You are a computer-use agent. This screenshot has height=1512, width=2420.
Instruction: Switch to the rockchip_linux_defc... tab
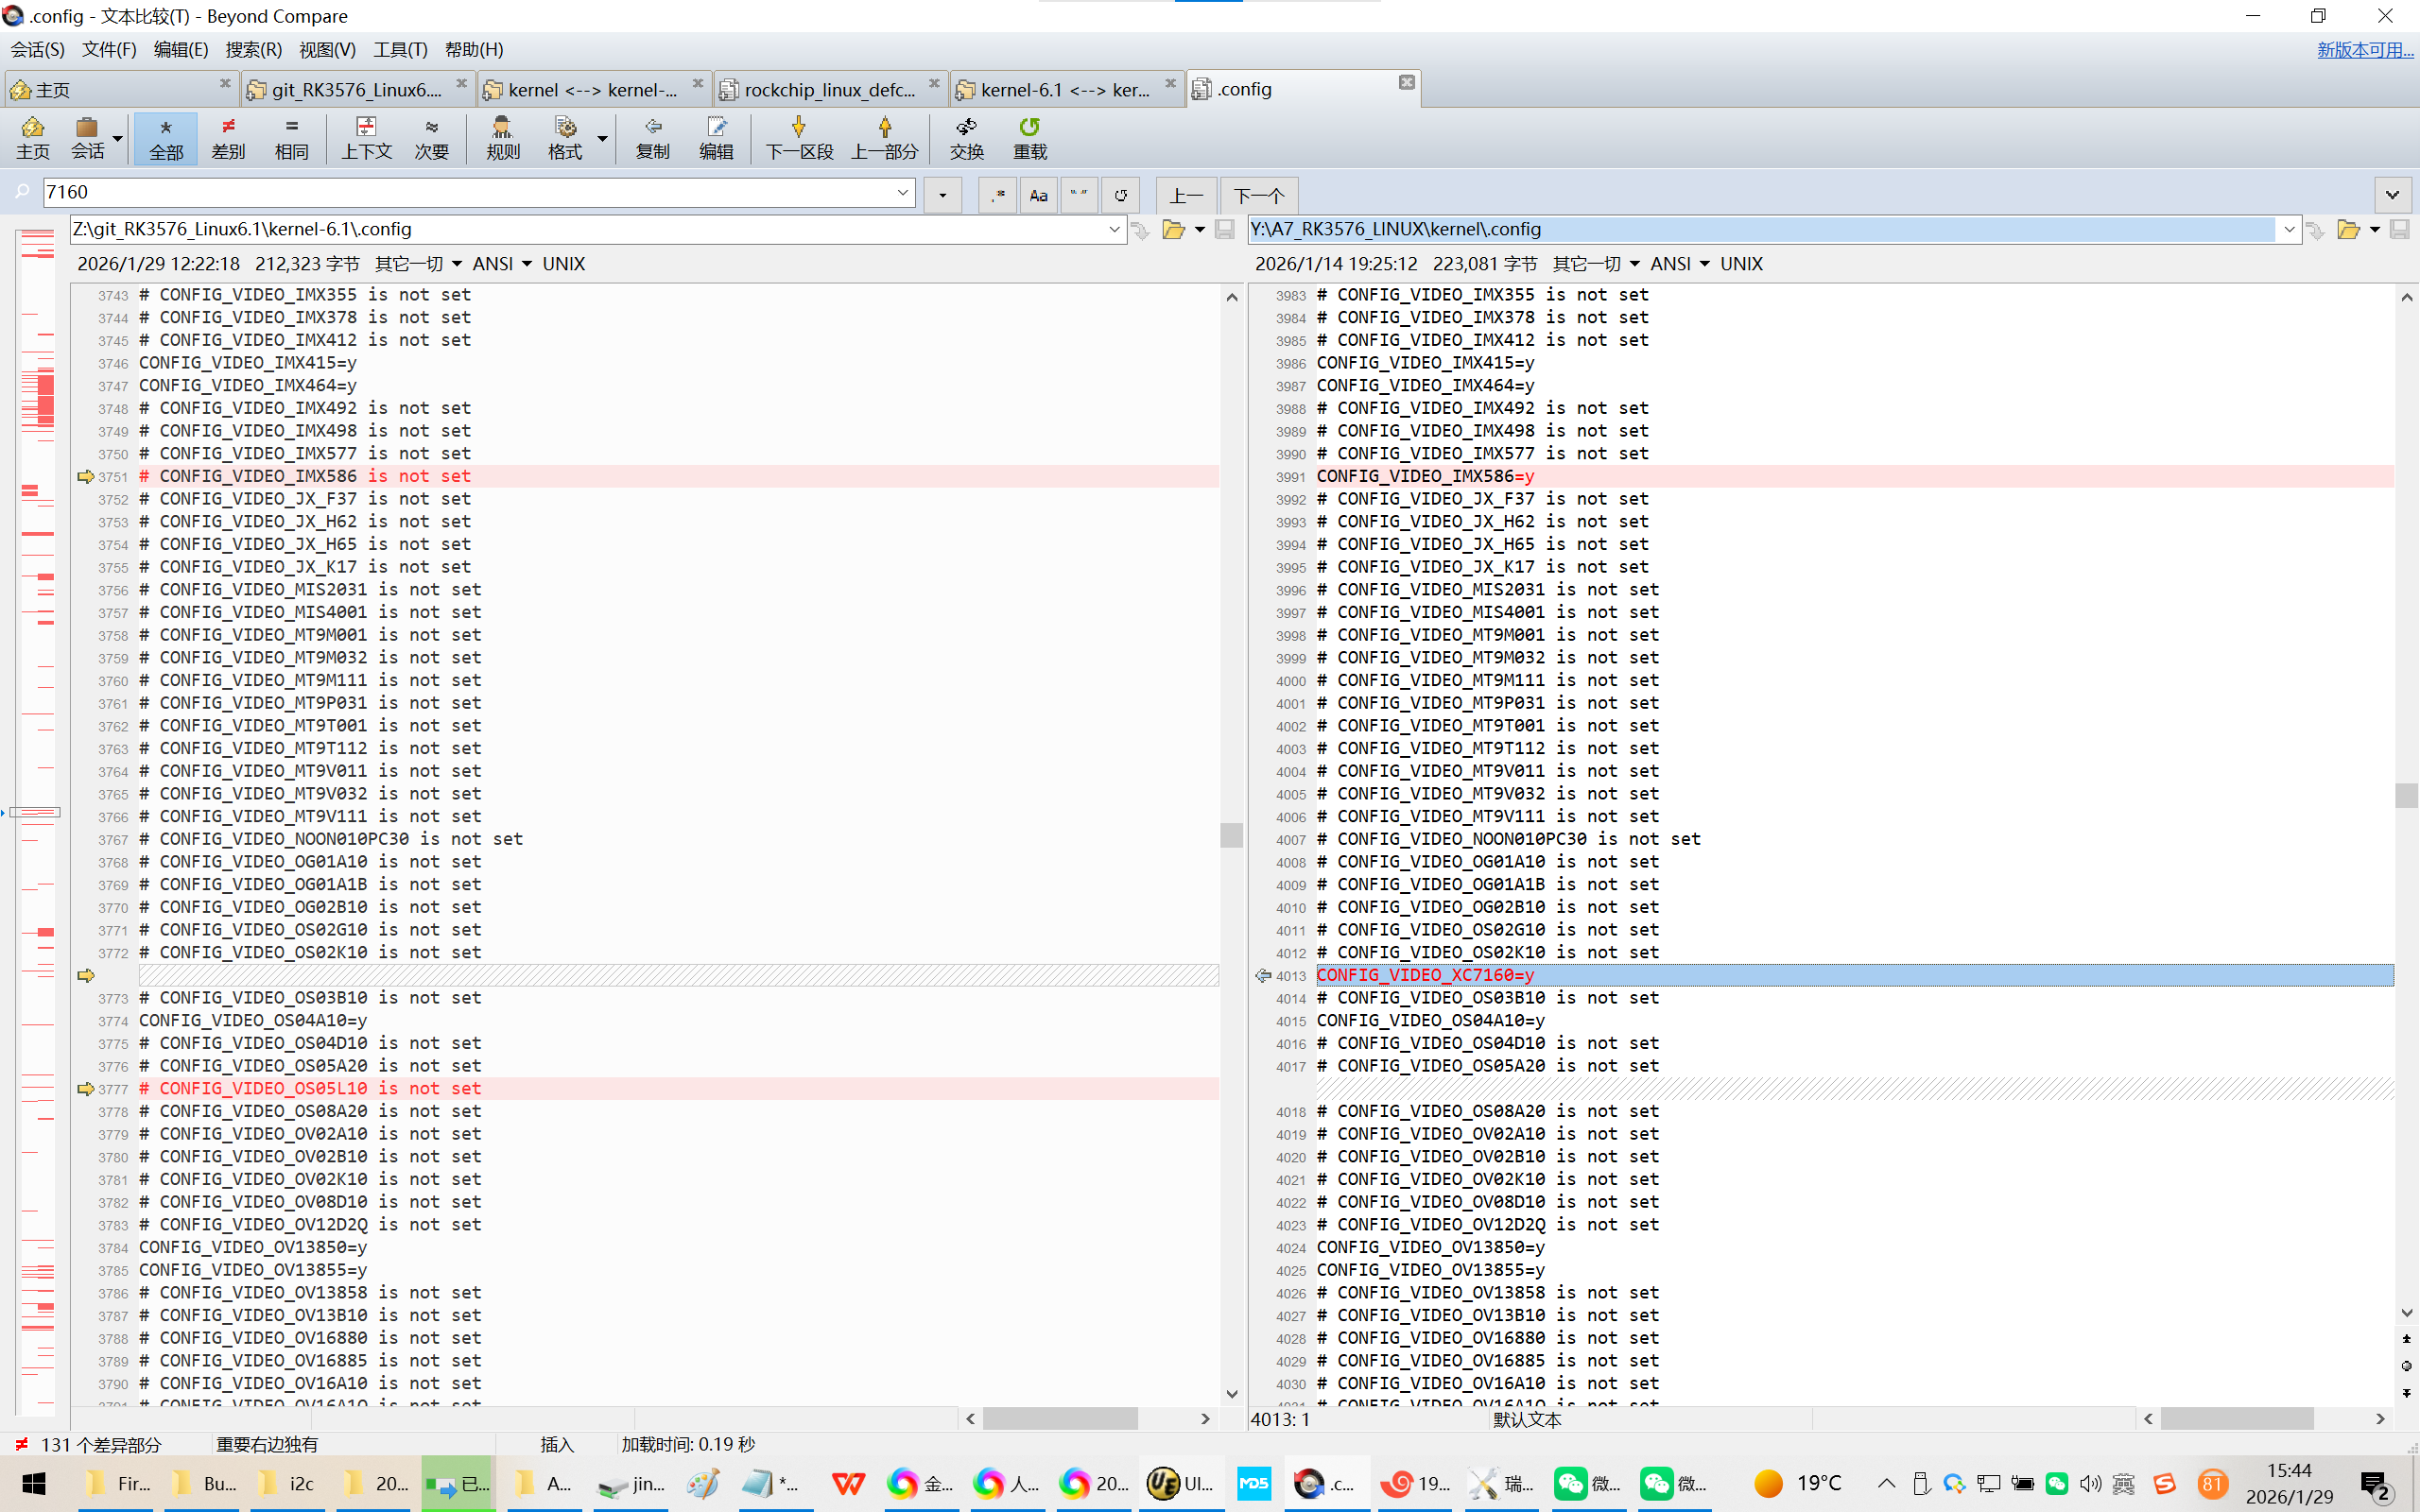828,90
